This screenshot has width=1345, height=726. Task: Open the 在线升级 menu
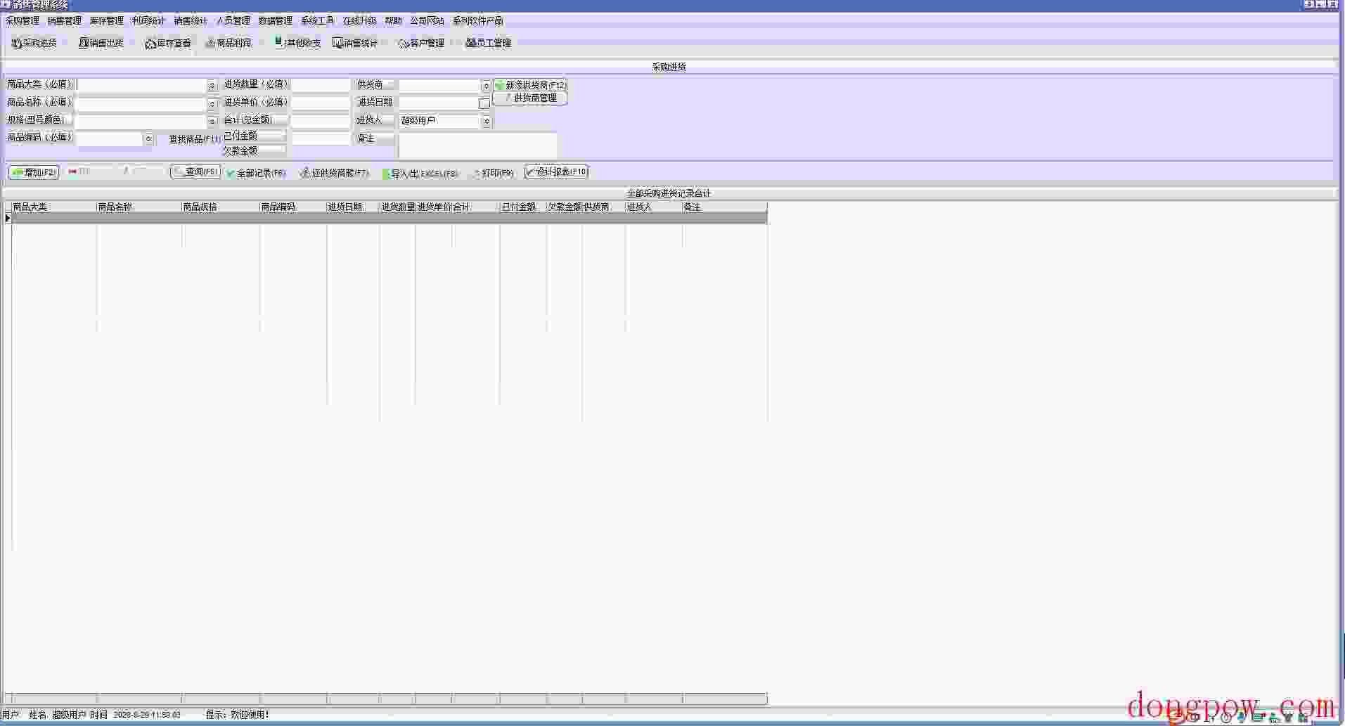360,21
